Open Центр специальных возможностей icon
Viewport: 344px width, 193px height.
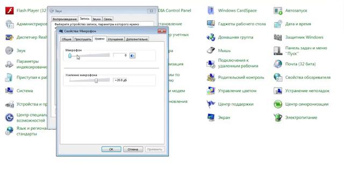point(10,117)
